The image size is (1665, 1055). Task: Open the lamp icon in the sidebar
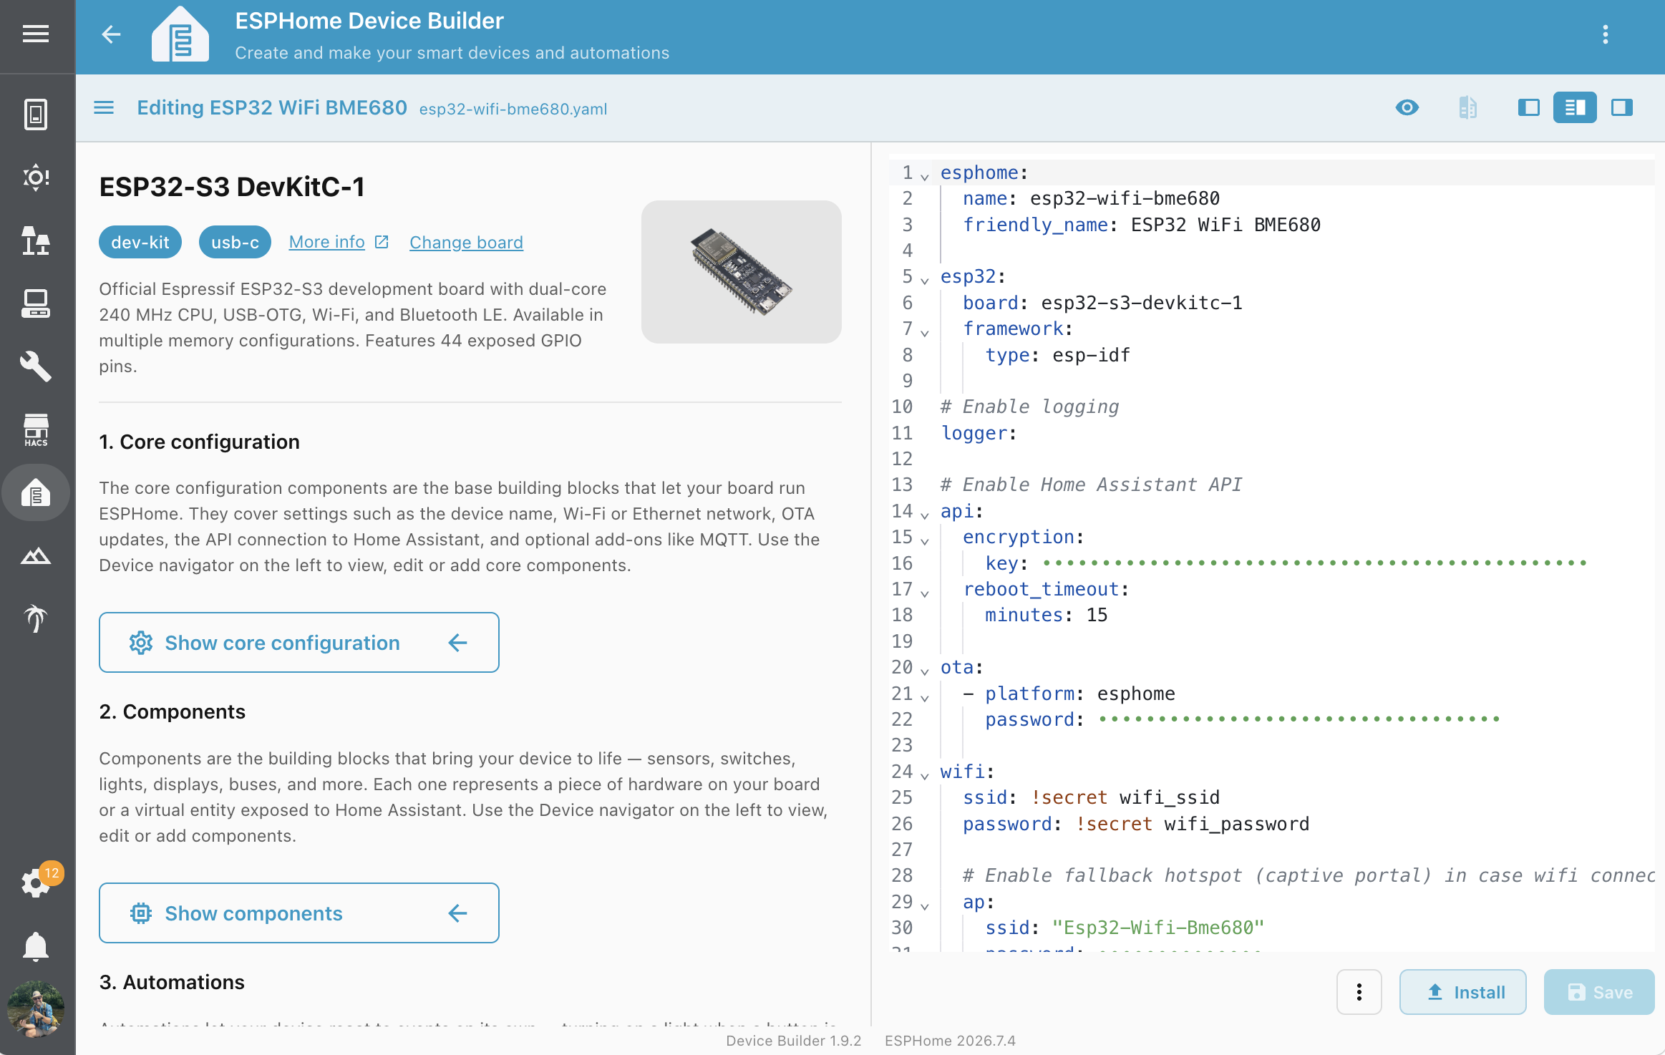36,240
